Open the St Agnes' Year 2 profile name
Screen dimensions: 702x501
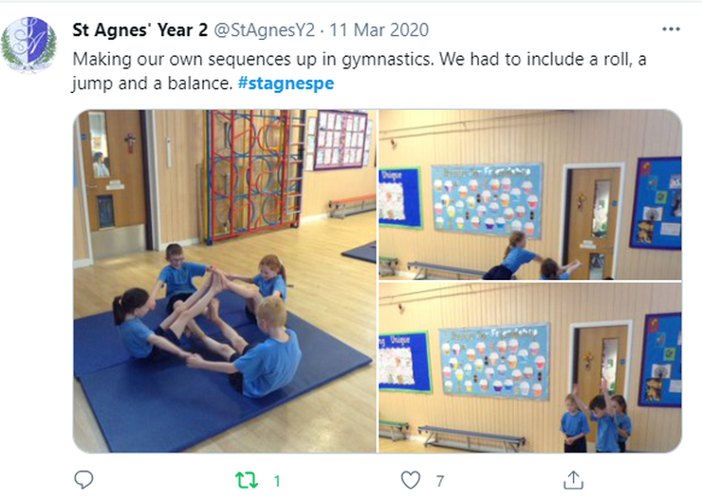click(x=140, y=30)
